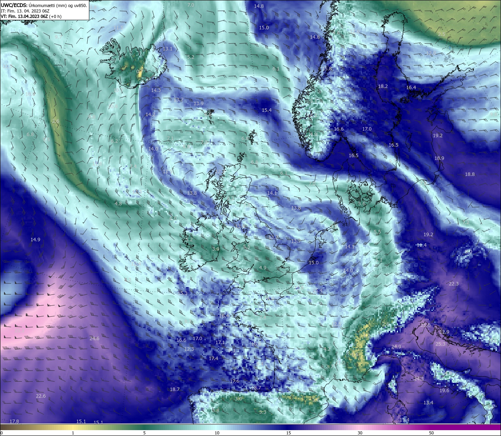Click the 17.8 value on the map
501x436 pixels.
tap(14, 421)
